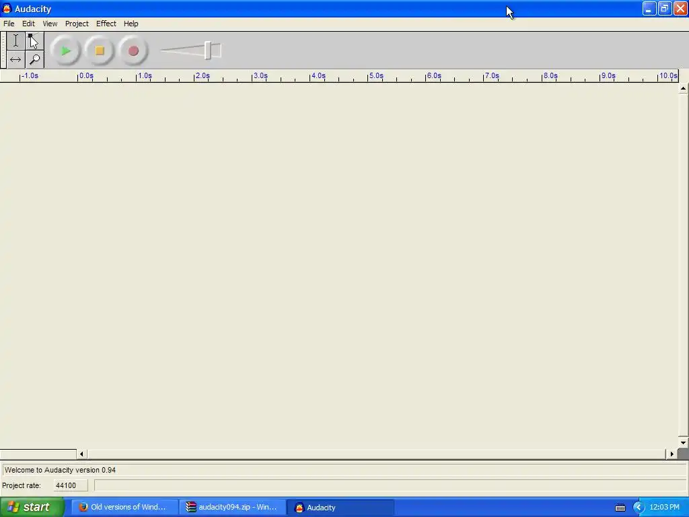This screenshot has height=517, width=689.
Task: Click the Project rate 44100 field
Action: pos(70,485)
